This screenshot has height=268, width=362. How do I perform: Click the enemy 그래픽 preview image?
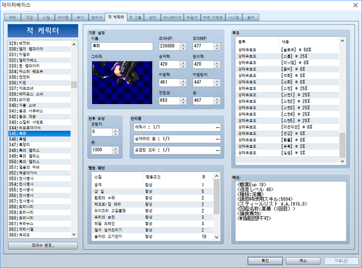pyautogui.click(x=122, y=83)
